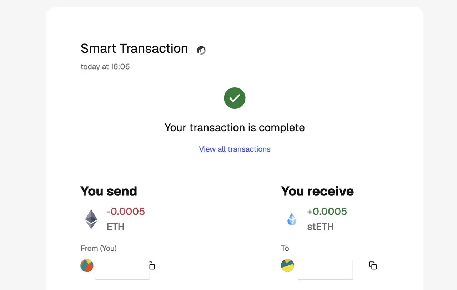Click the Smart Transaction heading

[x=134, y=49]
